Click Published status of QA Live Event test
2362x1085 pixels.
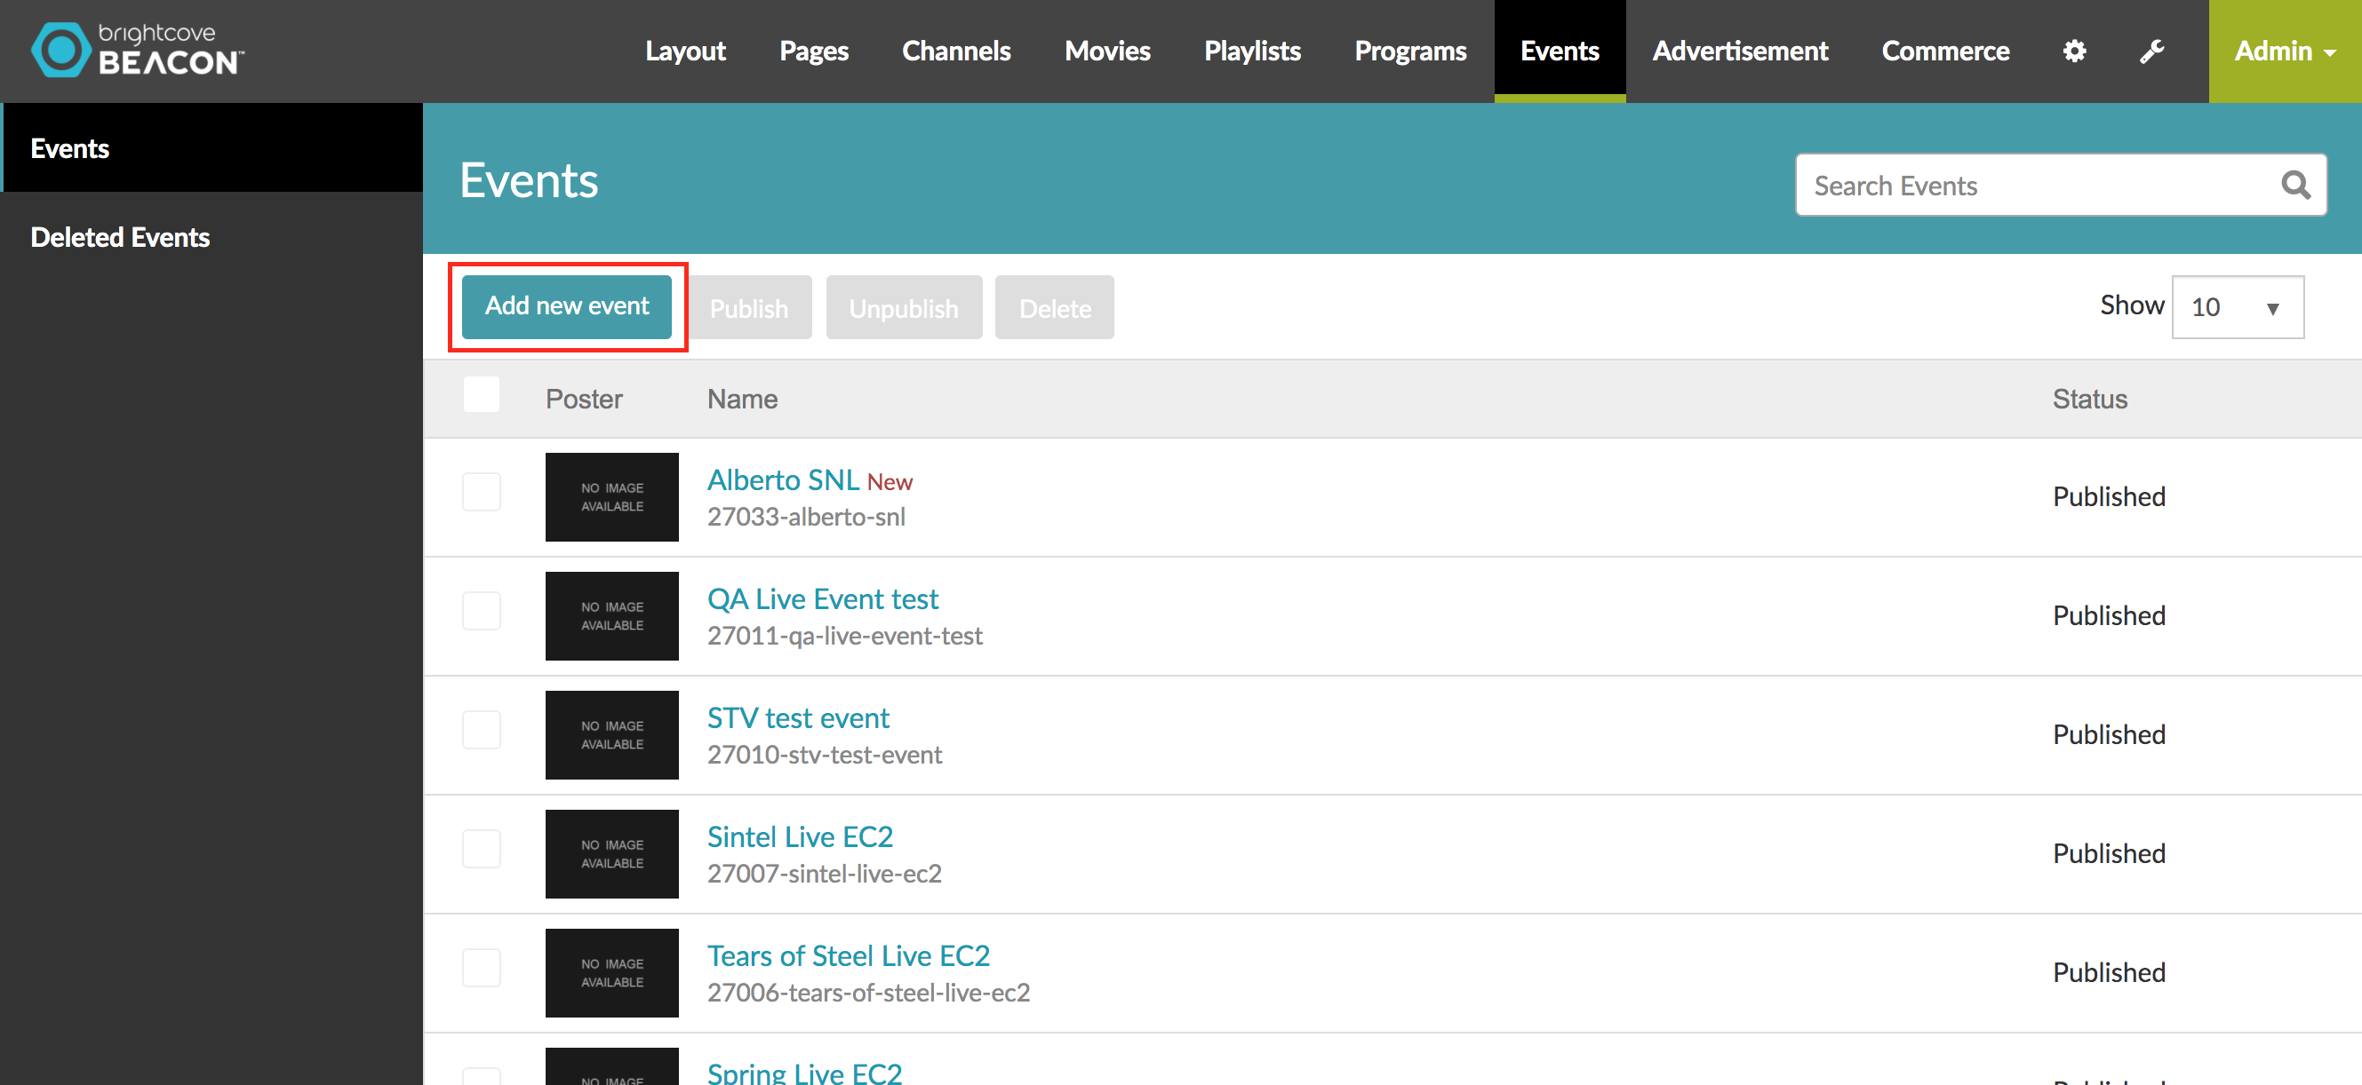click(x=2109, y=616)
